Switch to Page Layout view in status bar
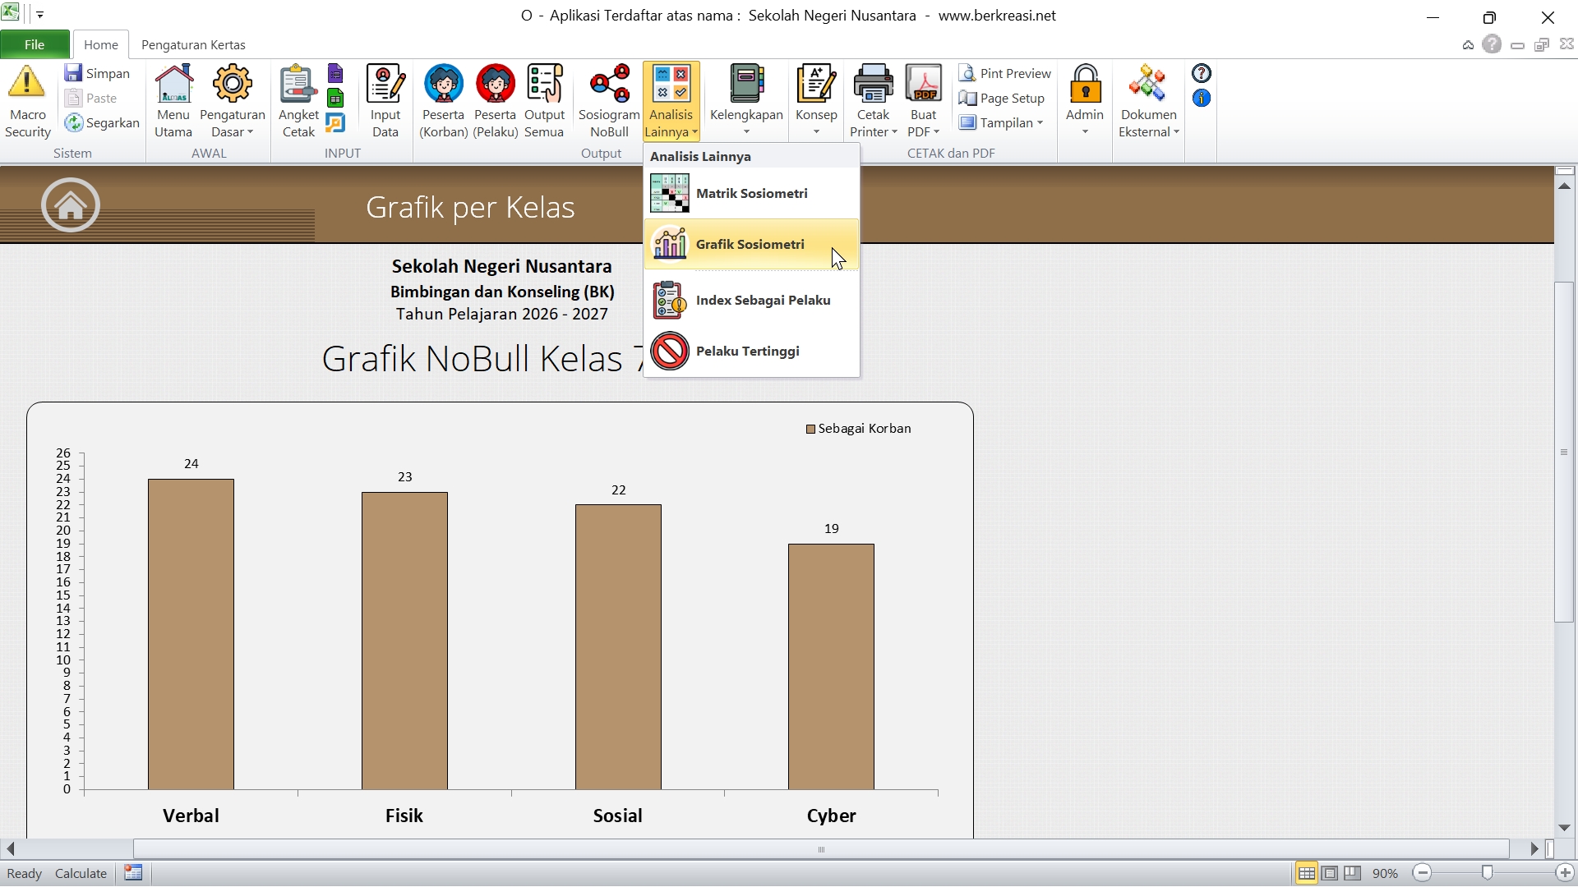Image resolution: width=1578 pixels, height=887 pixels. pos(1330,873)
